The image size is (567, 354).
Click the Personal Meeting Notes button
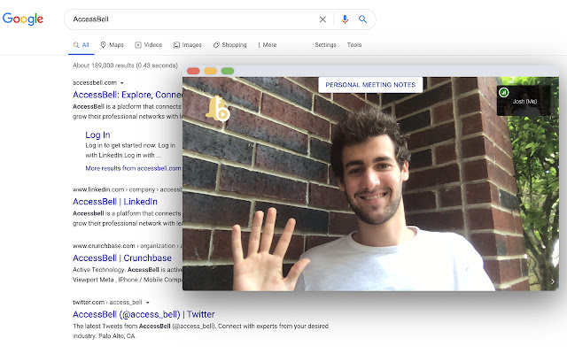click(x=370, y=85)
